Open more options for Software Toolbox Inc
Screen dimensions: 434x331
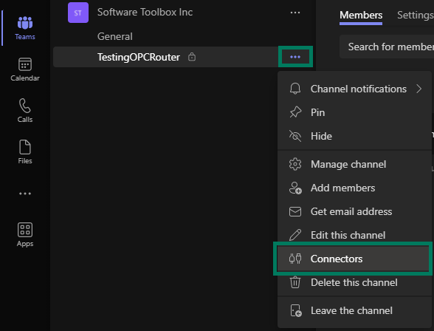pyautogui.click(x=295, y=13)
